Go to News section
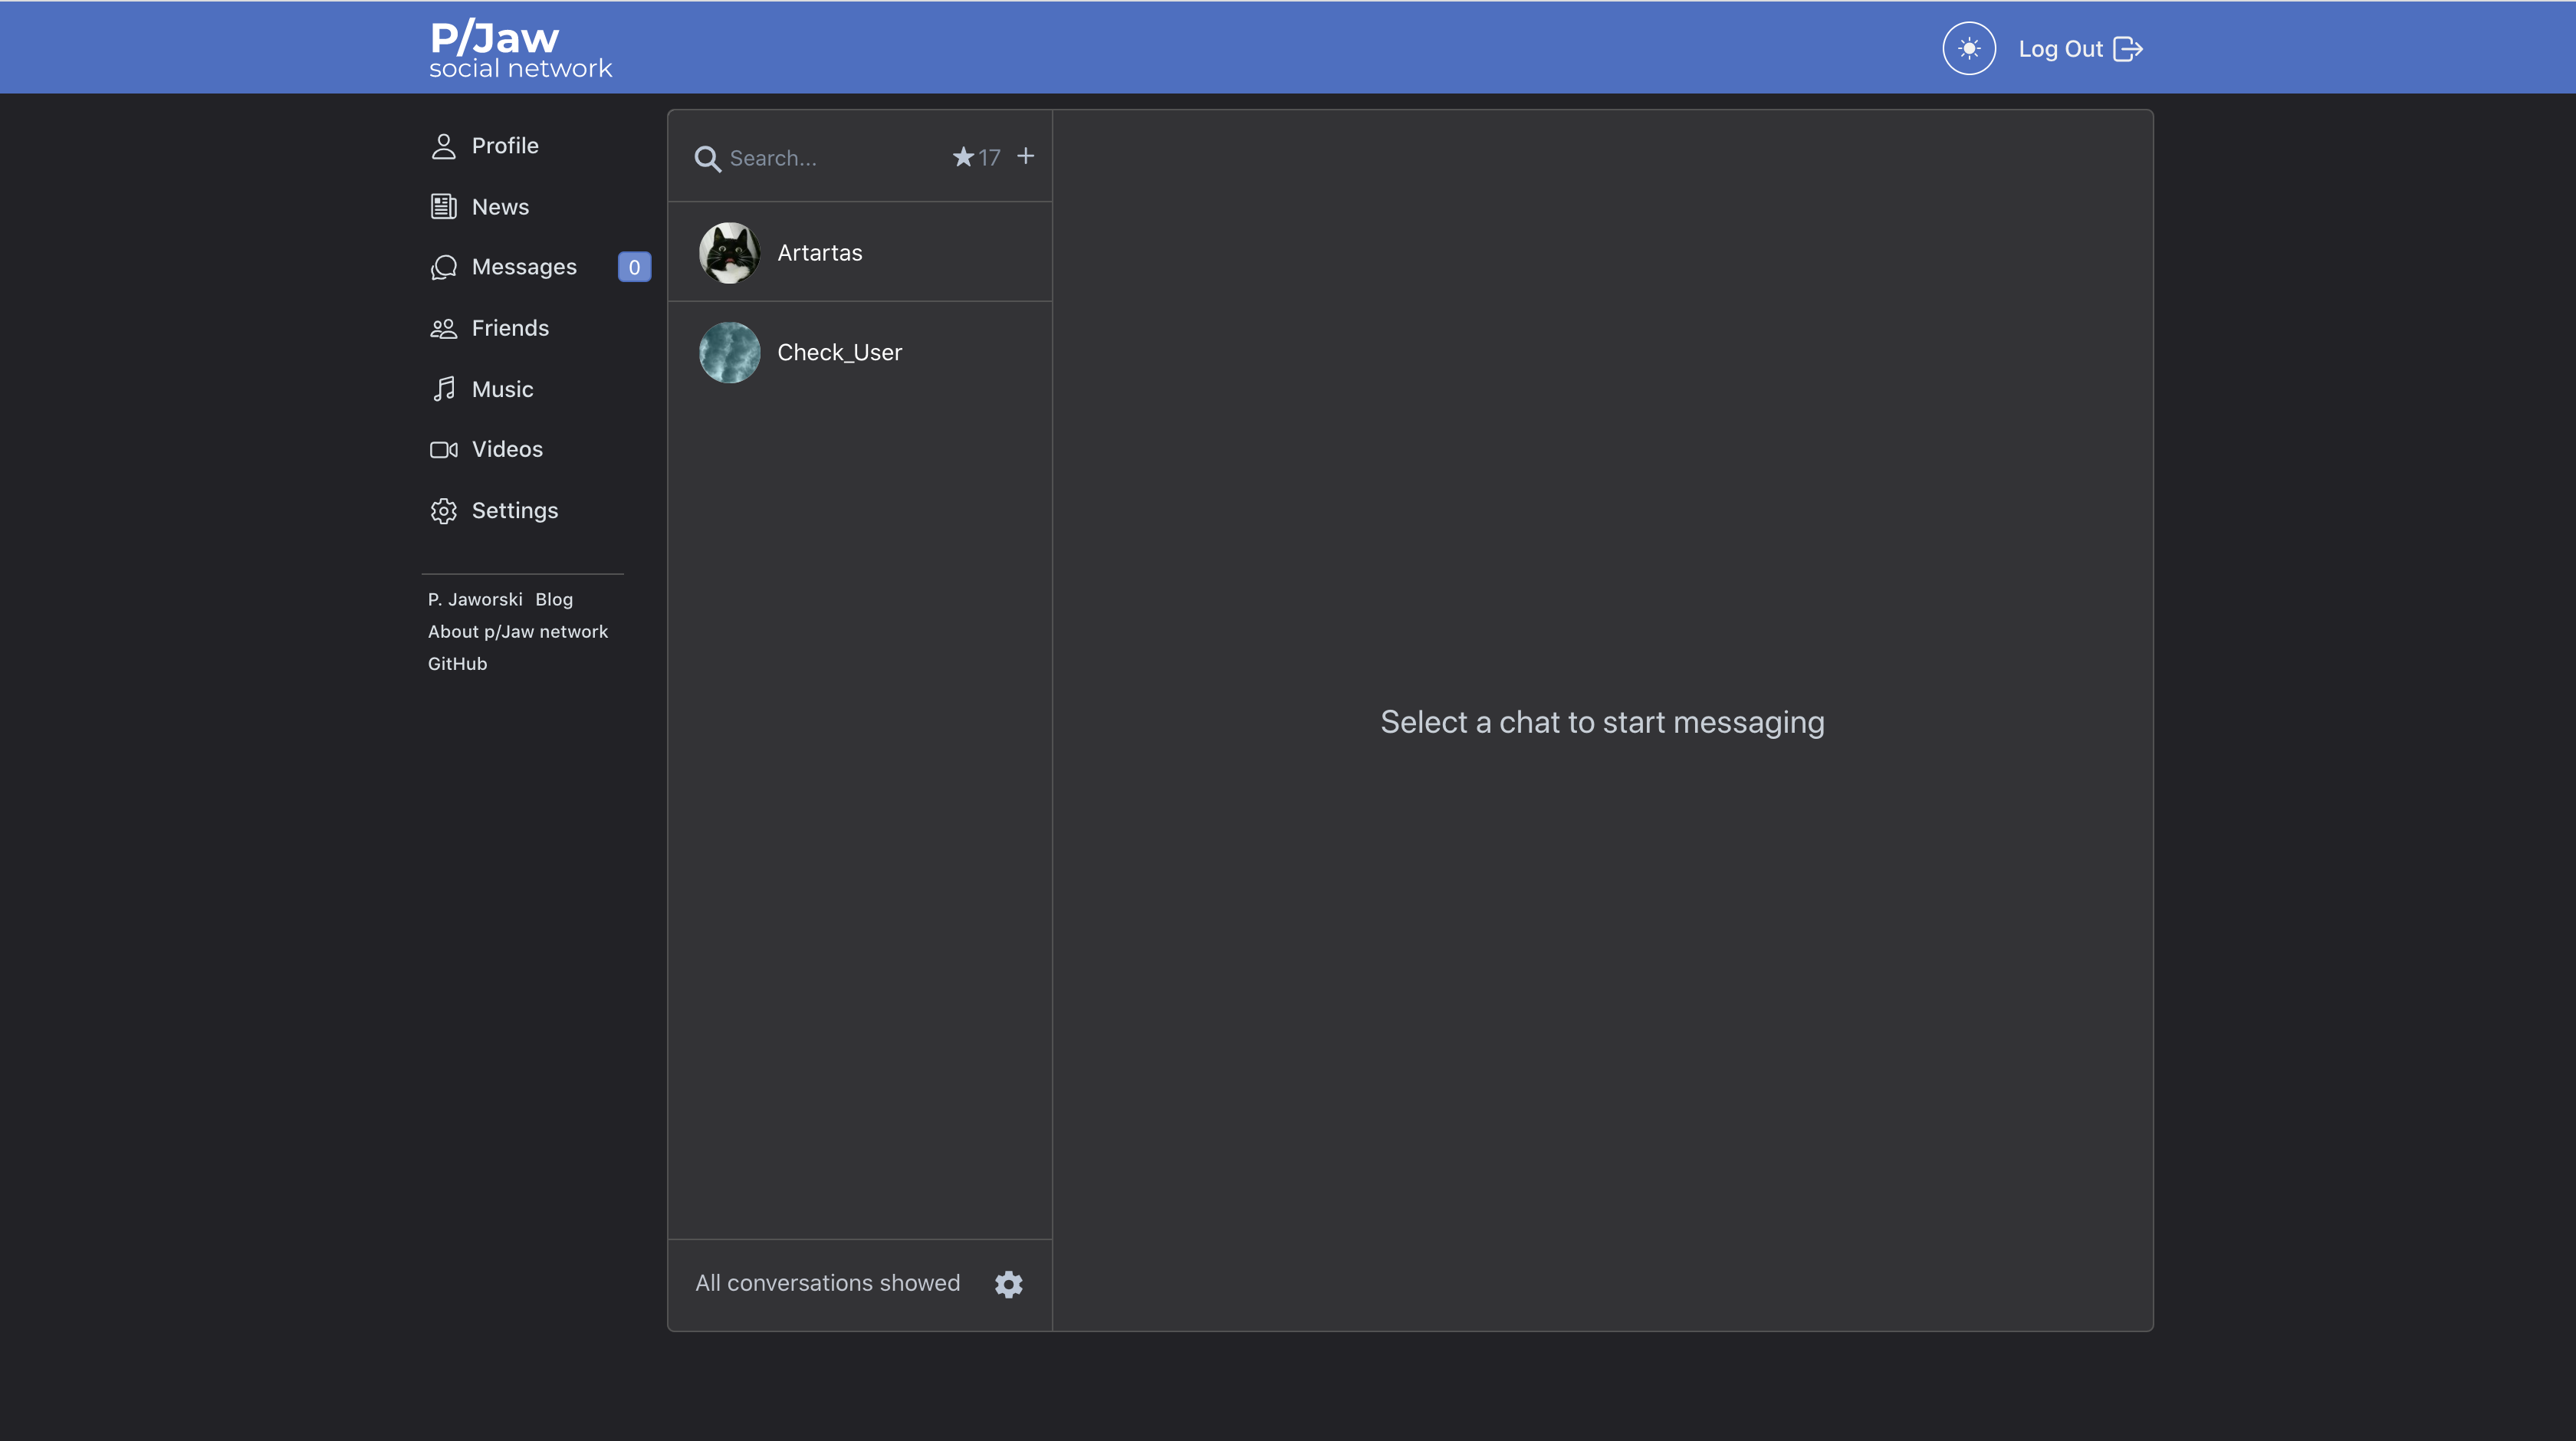The image size is (2576, 1441). click(480, 207)
